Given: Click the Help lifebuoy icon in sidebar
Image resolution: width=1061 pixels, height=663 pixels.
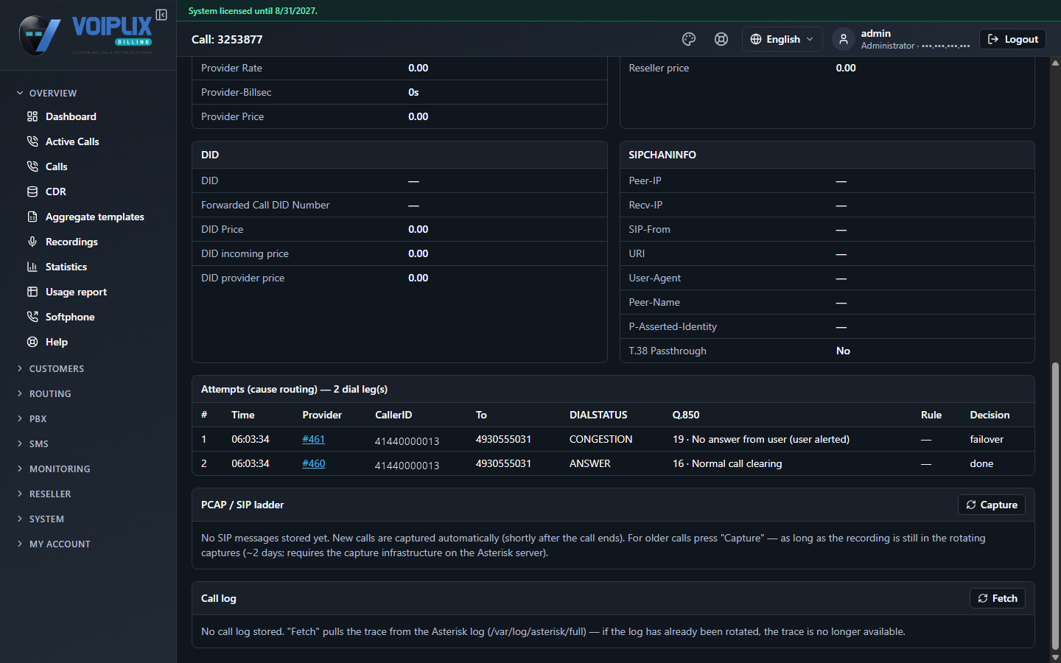Looking at the screenshot, I should [32, 342].
